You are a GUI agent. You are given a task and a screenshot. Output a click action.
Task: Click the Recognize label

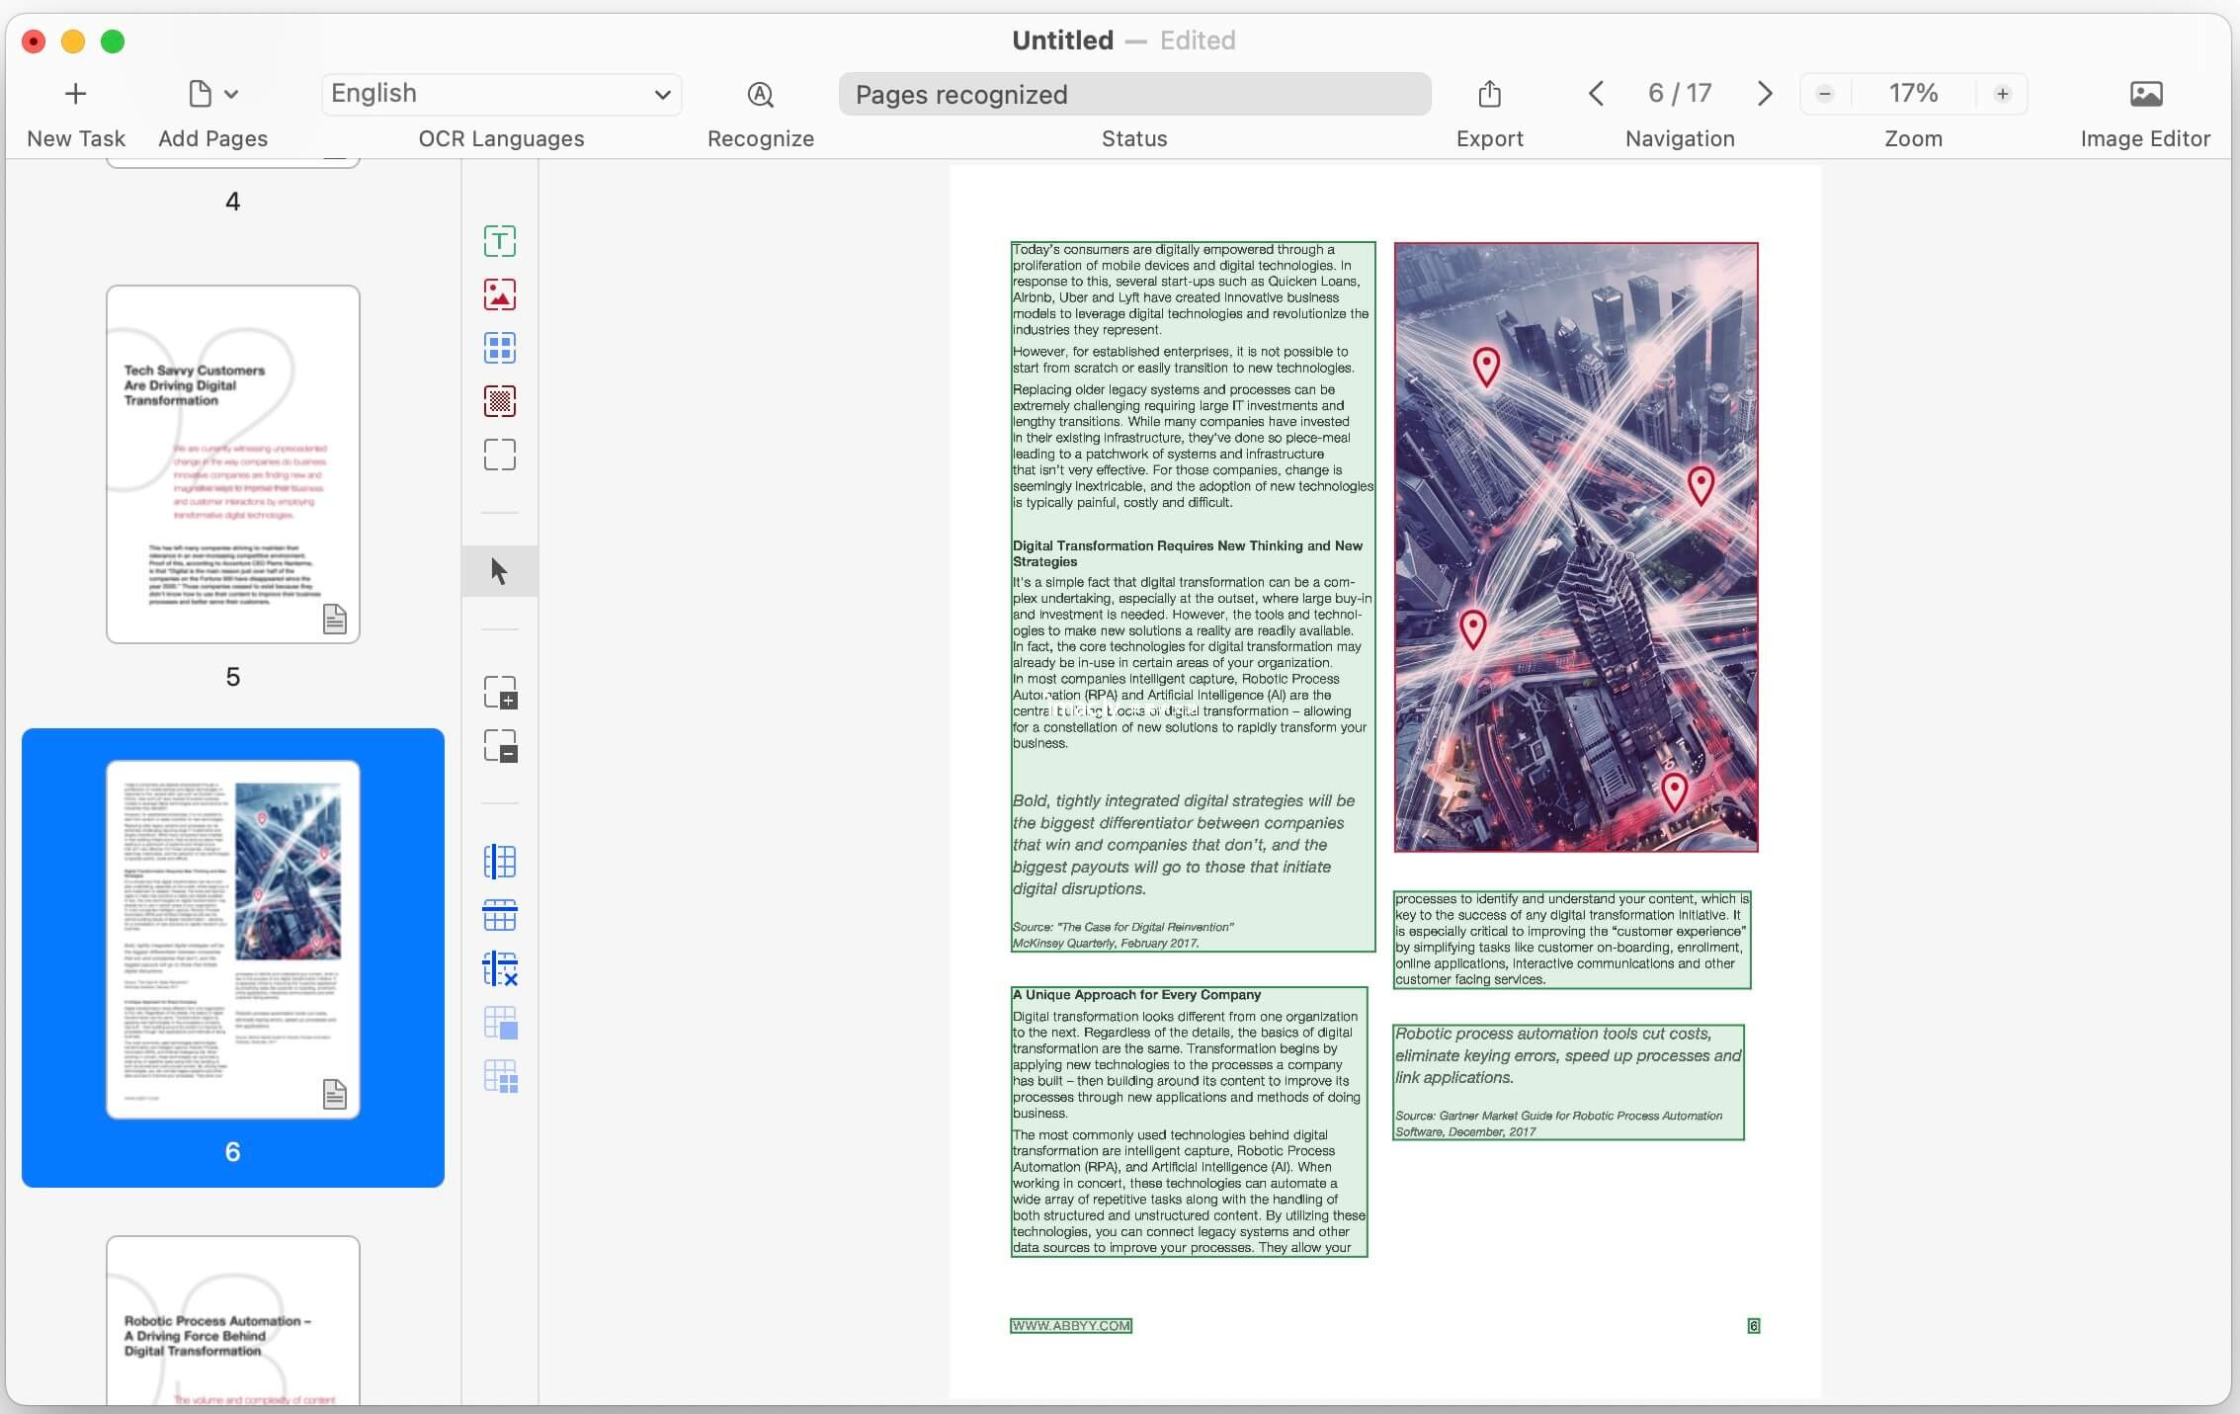760,138
